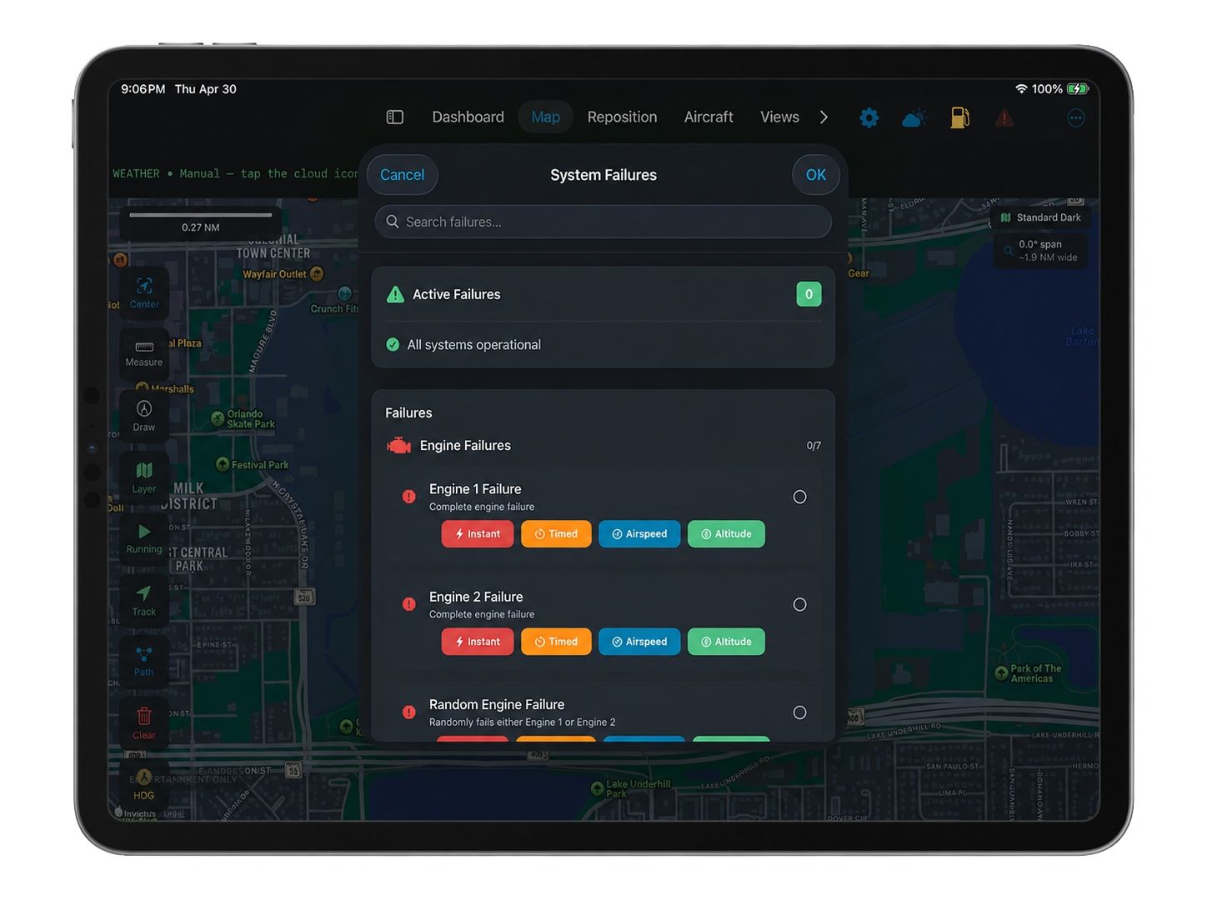Select the Track tool
This screenshot has width=1207, height=905.
(x=144, y=600)
